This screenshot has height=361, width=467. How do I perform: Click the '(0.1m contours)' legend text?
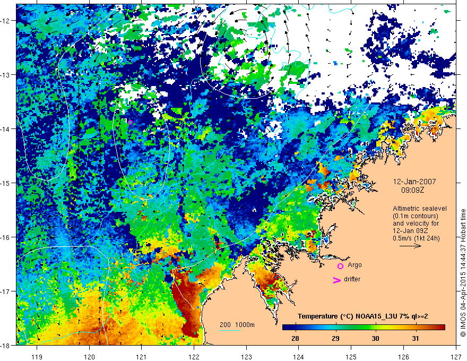[416, 216]
